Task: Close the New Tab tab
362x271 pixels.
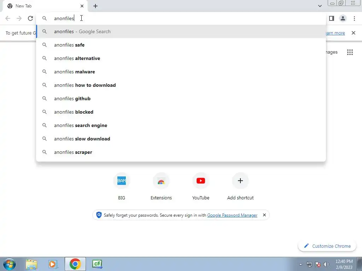Action: (x=82, y=6)
